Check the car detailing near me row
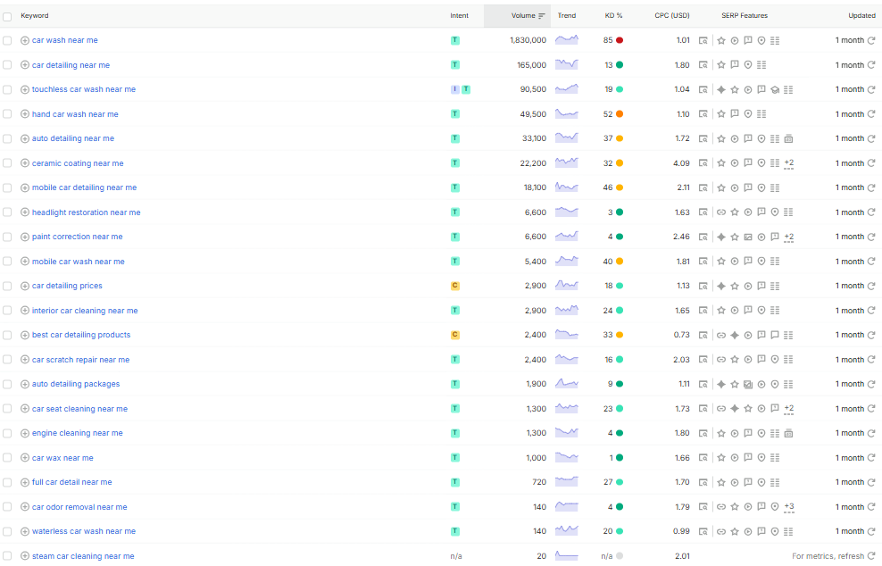 7,65
